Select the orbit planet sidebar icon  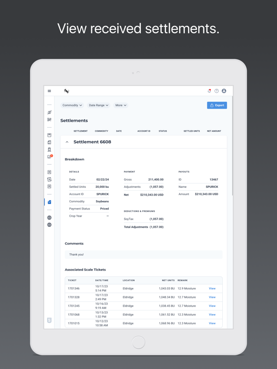[49, 112]
